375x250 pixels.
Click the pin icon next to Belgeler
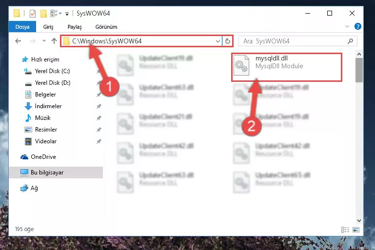[x=99, y=95]
